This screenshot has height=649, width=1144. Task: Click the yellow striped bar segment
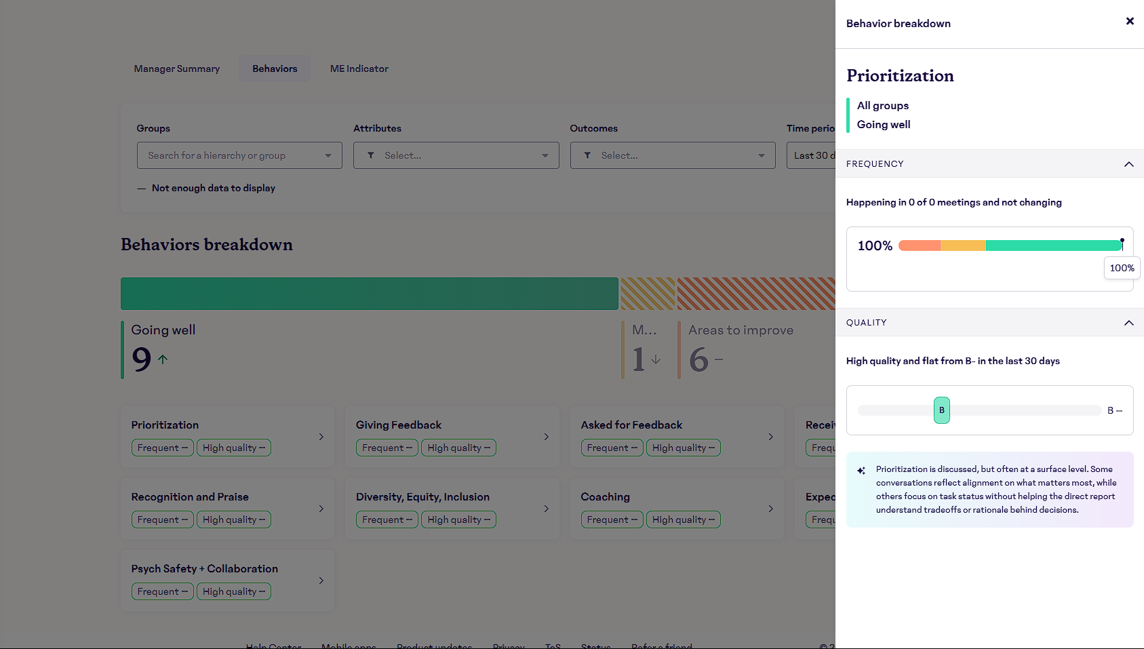648,294
